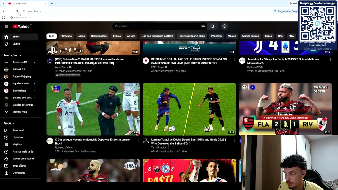This screenshot has width=338, height=190.
Task: Open the Paletools bookmark
Action: [21, 18]
